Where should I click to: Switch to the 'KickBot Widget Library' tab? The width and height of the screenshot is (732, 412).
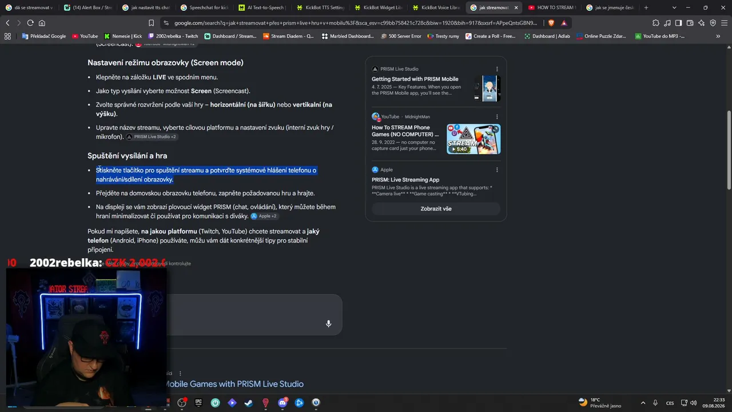click(379, 7)
